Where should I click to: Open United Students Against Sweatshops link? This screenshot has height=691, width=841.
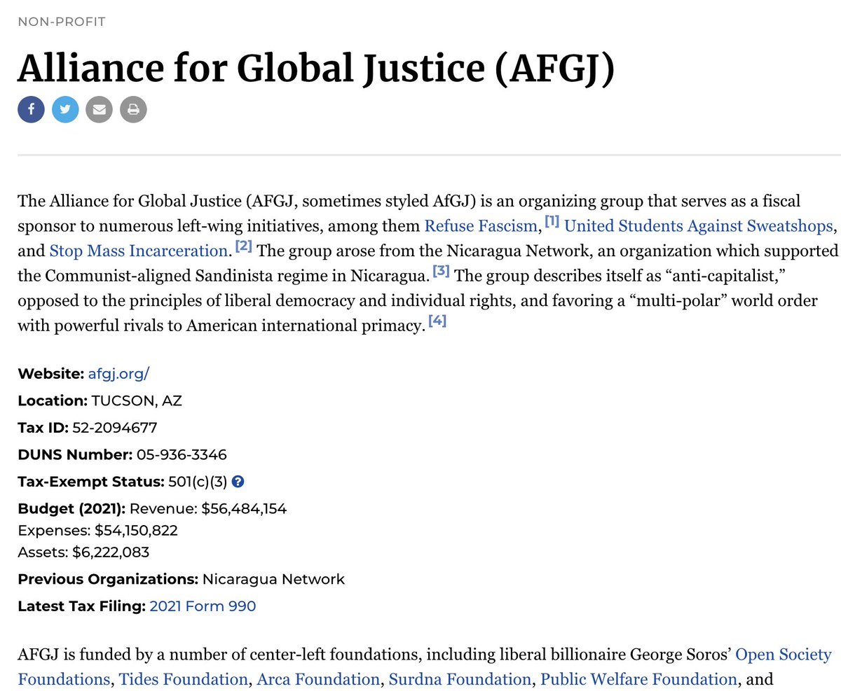click(698, 226)
